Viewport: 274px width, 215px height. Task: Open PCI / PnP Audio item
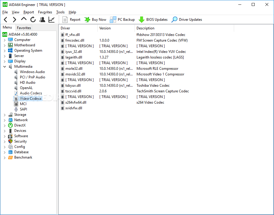[x=32, y=77]
